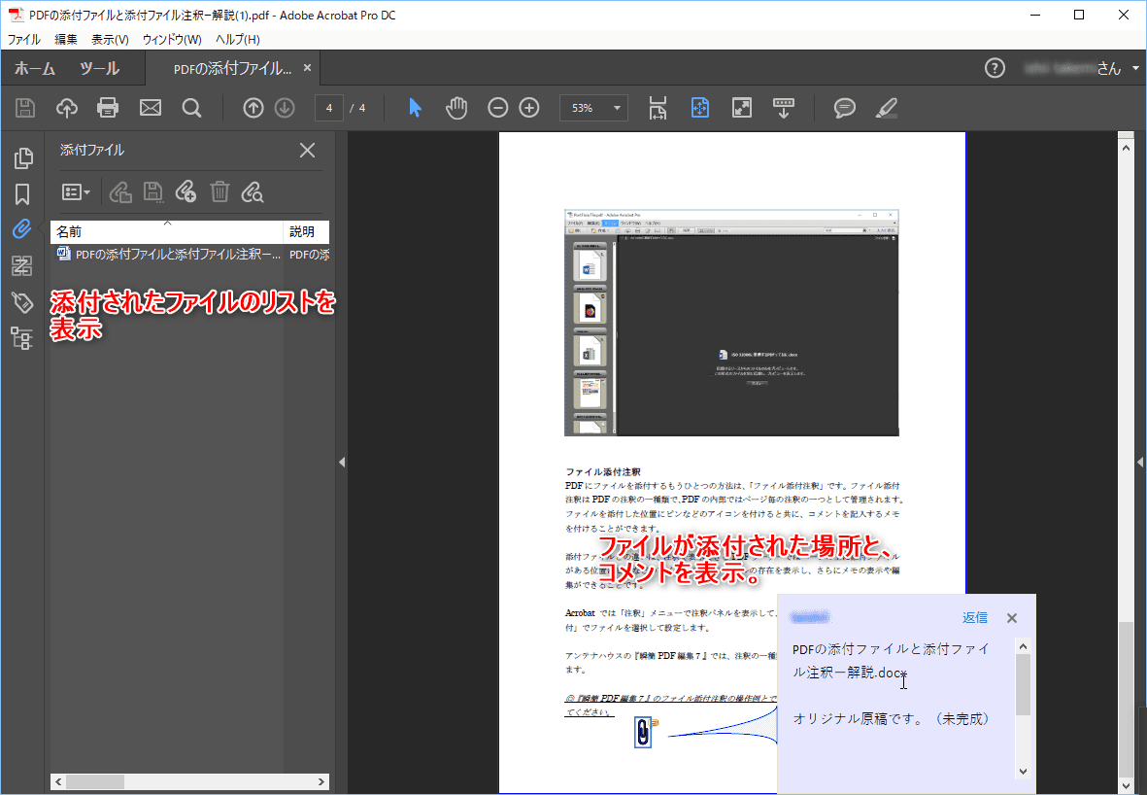Open the 53% zoom level dropdown
The image size is (1147, 795).
[x=616, y=108]
